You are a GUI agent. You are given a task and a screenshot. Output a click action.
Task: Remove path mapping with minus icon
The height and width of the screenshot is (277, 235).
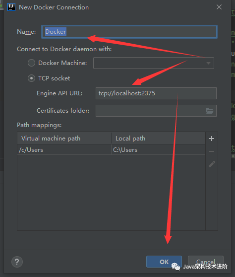click(212, 151)
